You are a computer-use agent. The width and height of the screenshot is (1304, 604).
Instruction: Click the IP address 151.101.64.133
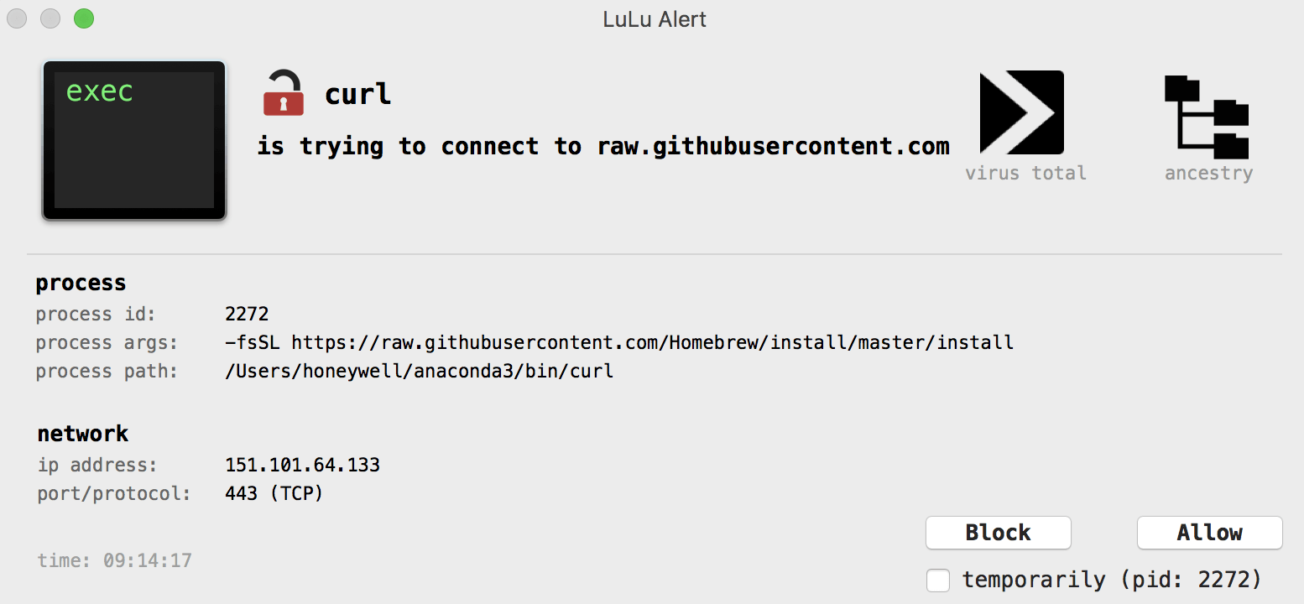click(302, 465)
